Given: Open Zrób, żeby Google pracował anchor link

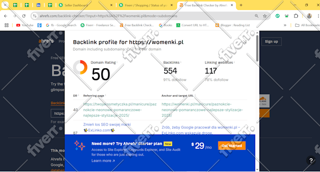Looking at the screenshot, I should [201, 130].
